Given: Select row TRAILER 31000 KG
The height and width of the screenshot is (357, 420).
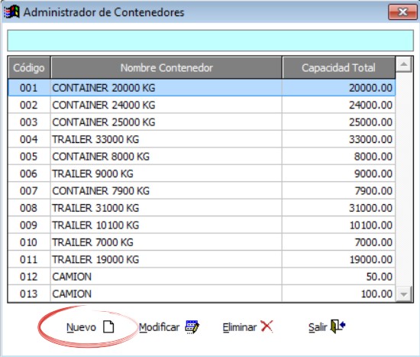Looking at the screenshot, I should click(202, 208).
